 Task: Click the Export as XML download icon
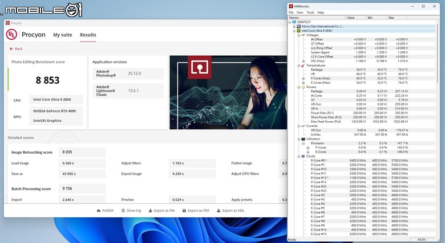[219, 211]
